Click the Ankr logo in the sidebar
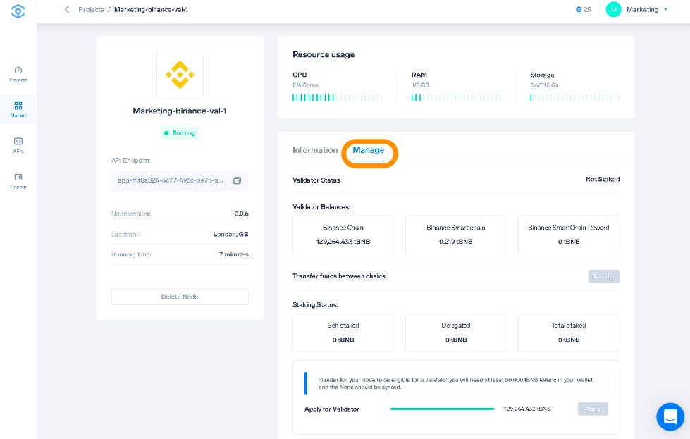This screenshot has width=690, height=439. pos(18,11)
